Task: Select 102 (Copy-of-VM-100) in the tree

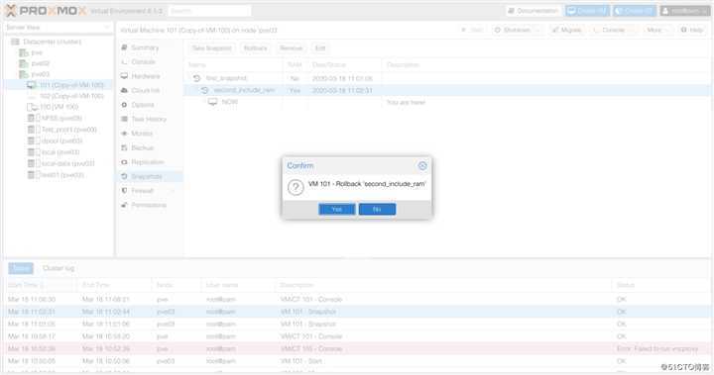Action: [71, 96]
